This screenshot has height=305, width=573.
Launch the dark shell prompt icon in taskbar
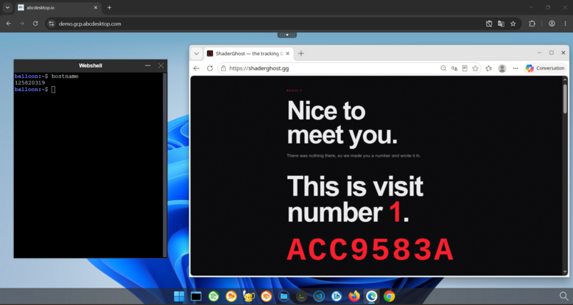point(302,296)
